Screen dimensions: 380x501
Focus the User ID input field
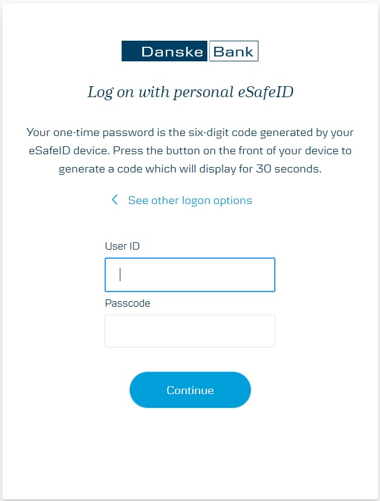(190, 274)
